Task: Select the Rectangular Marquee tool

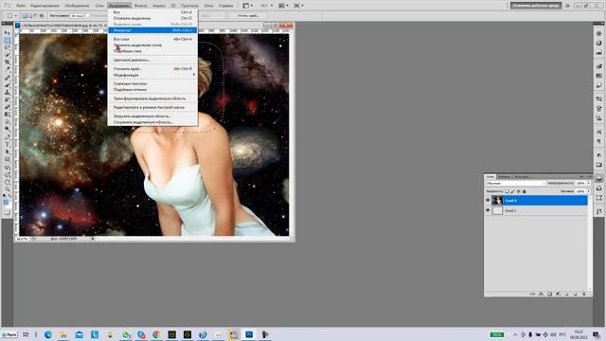Action: [7, 40]
